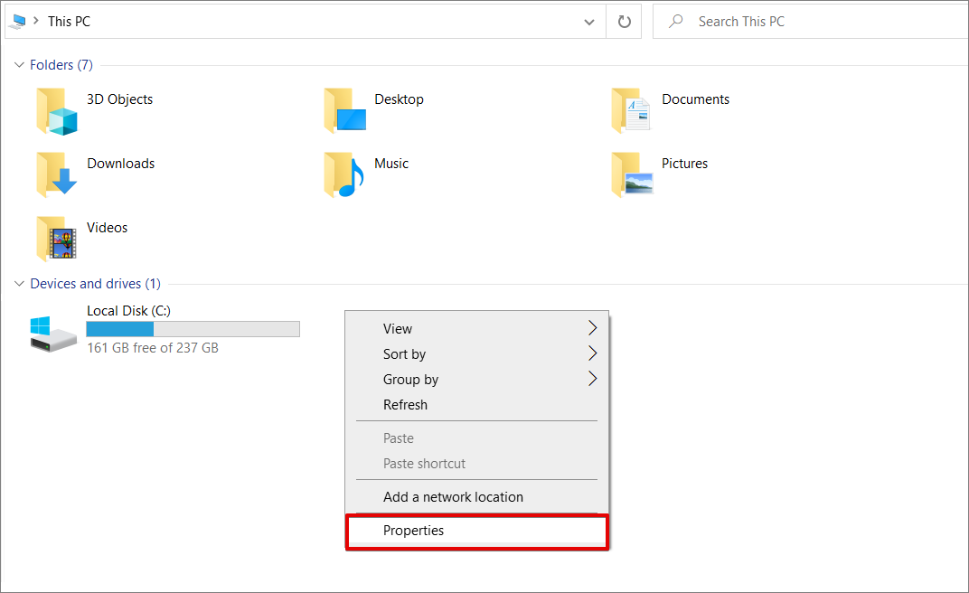The height and width of the screenshot is (593, 969).
Task: Select the Local Disk (C:) drive icon
Action: tap(53, 334)
